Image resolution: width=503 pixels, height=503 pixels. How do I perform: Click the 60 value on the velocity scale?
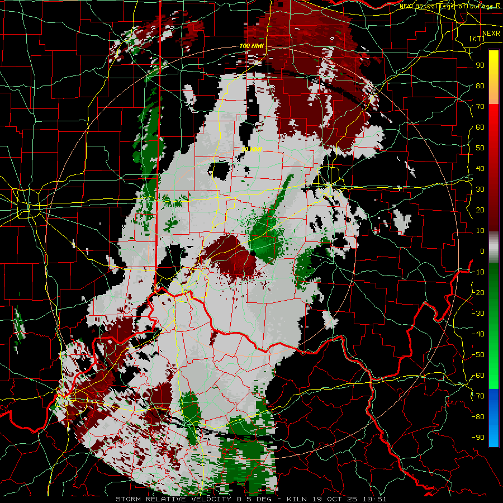(x=480, y=127)
